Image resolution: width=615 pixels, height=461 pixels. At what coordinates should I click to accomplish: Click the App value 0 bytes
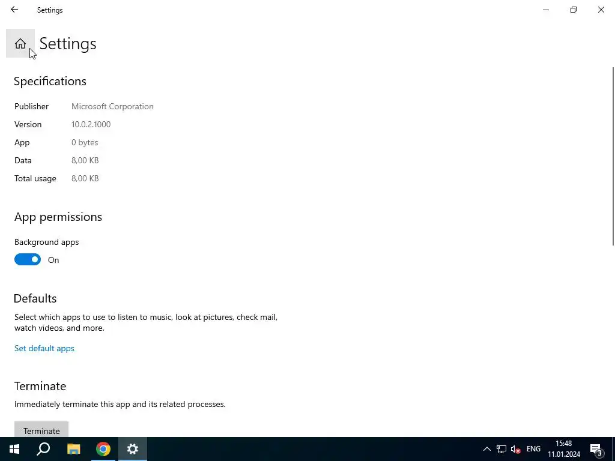pos(85,142)
